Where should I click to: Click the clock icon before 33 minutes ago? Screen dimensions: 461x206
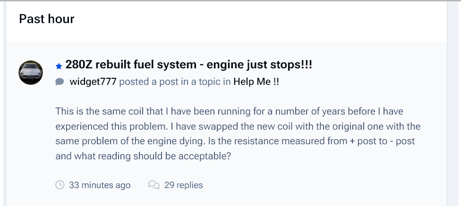[60, 185]
